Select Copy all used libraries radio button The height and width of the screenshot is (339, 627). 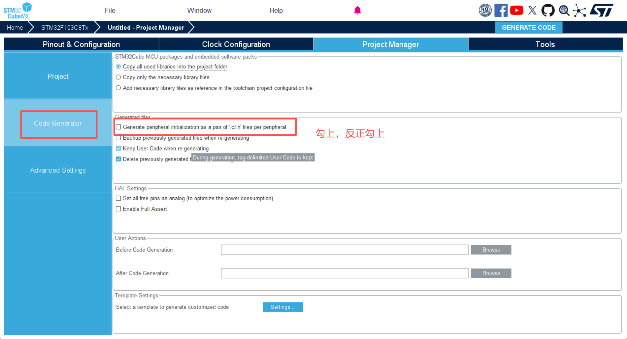[118, 67]
